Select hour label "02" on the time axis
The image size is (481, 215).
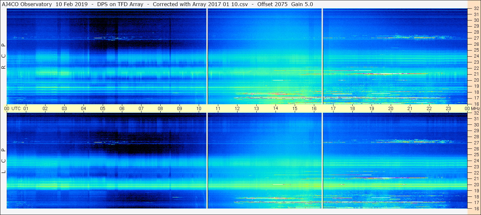[x=45, y=108]
